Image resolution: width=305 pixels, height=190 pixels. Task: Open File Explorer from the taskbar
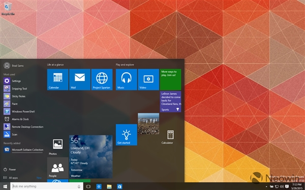tap(109, 186)
